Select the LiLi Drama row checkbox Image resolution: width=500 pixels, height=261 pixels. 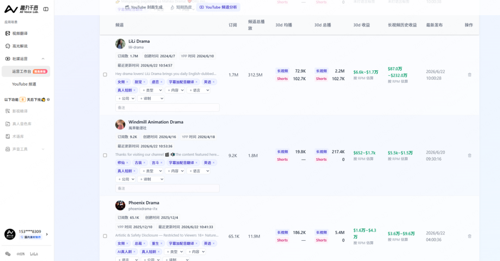tap(105, 75)
